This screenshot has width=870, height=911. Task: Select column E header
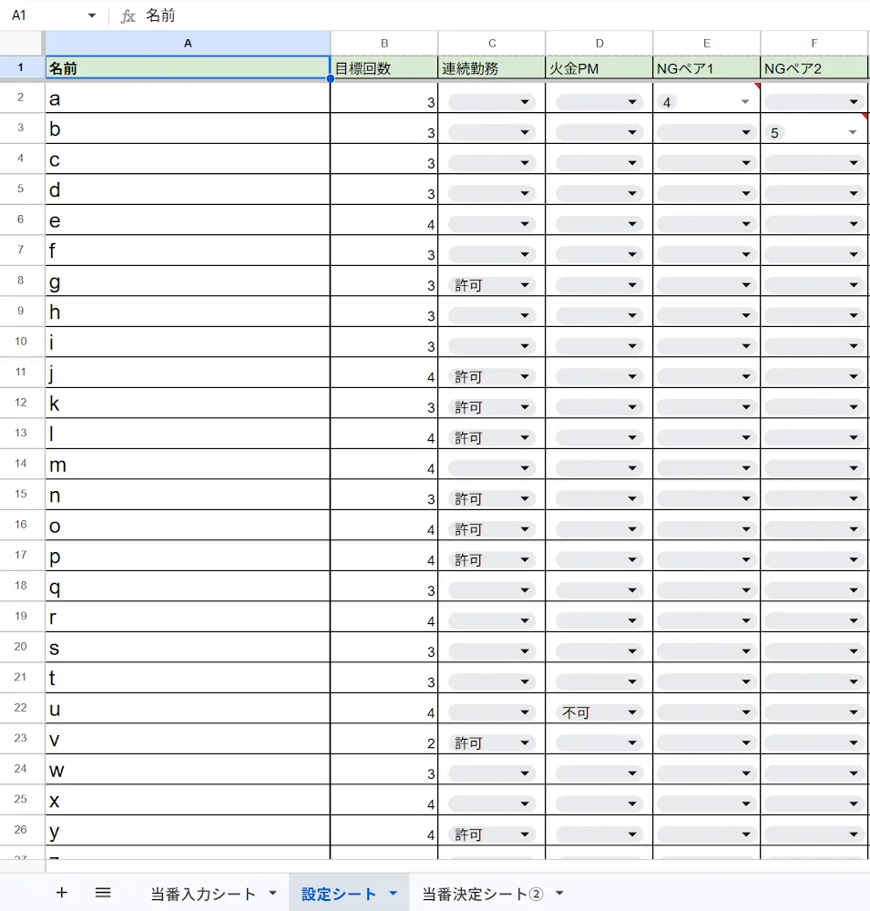point(707,44)
